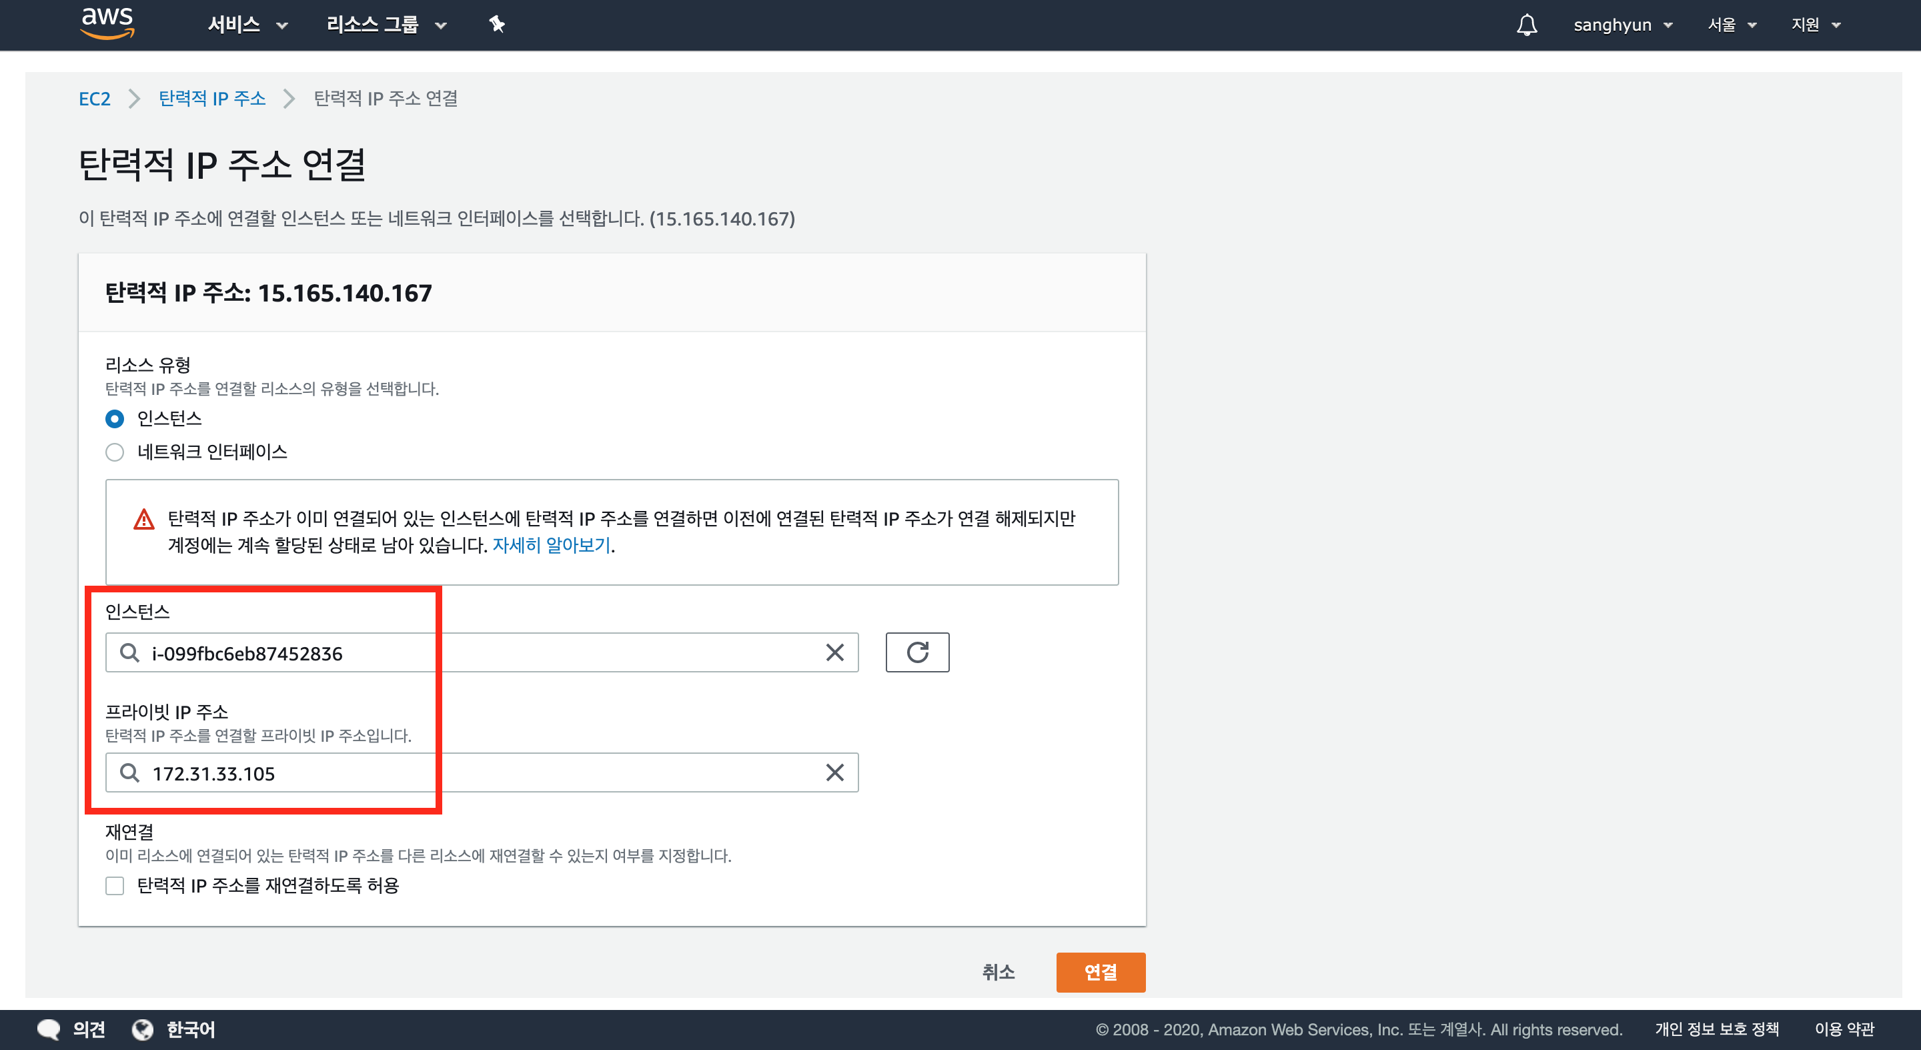Open the 서울 region selector
Screen dimensions: 1921x1050
point(1732,25)
